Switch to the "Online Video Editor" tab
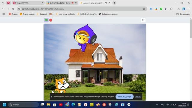The height and width of the screenshot is (108, 192). click(x=60, y=3)
